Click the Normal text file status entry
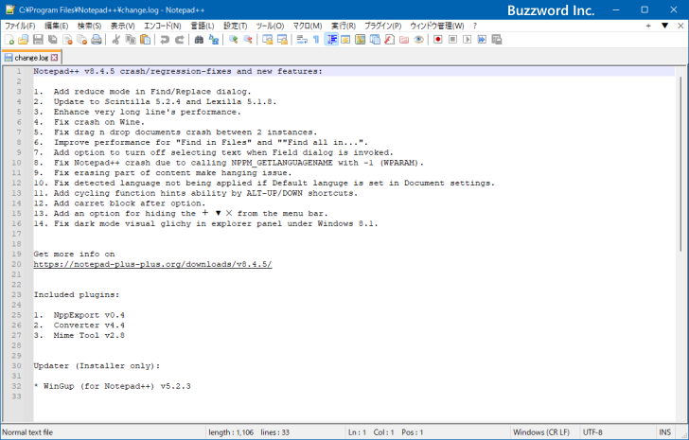 [27, 432]
